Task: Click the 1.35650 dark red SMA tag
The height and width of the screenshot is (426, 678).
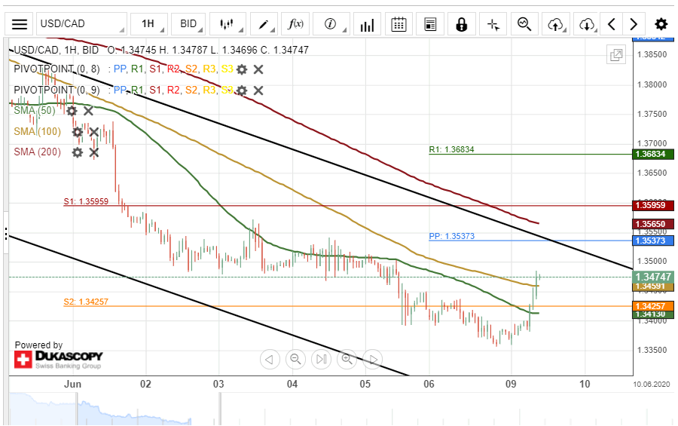Action: (x=653, y=224)
